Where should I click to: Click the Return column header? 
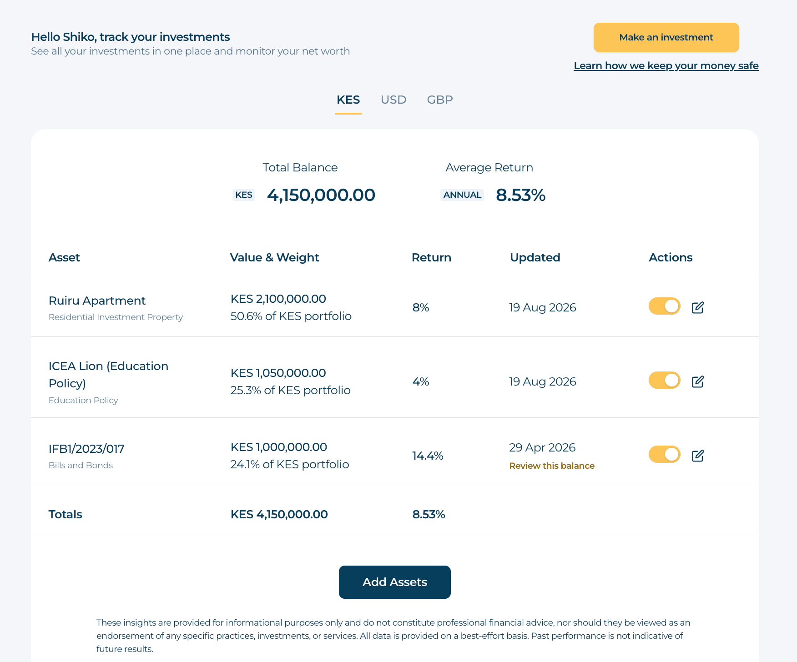point(431,258)
